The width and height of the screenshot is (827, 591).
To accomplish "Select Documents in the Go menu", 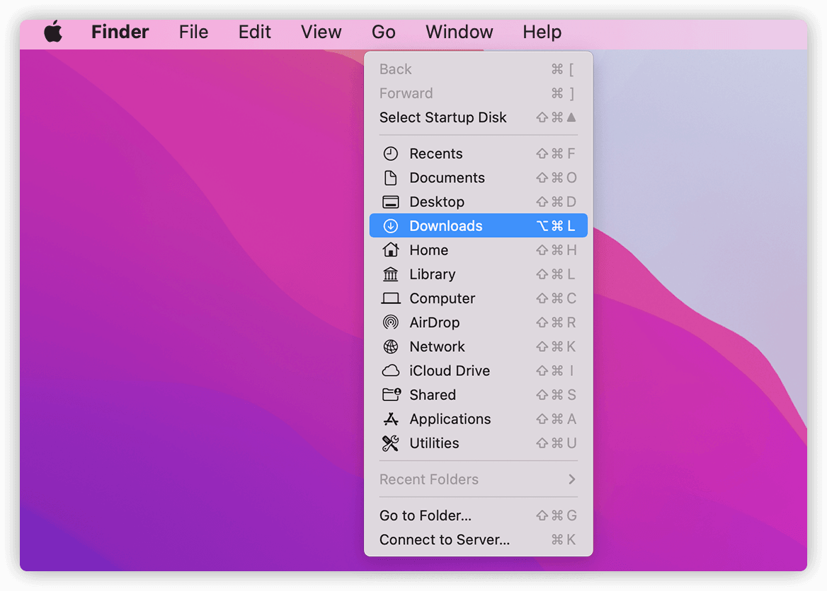I will (479, 178).
